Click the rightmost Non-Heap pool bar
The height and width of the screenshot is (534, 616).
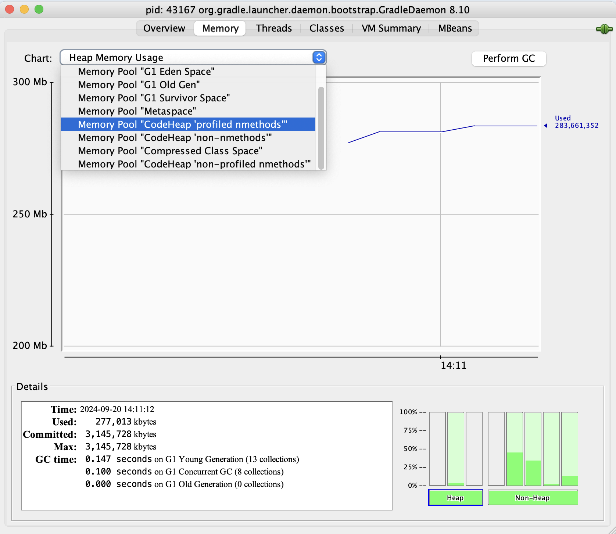tap(570, 450)
